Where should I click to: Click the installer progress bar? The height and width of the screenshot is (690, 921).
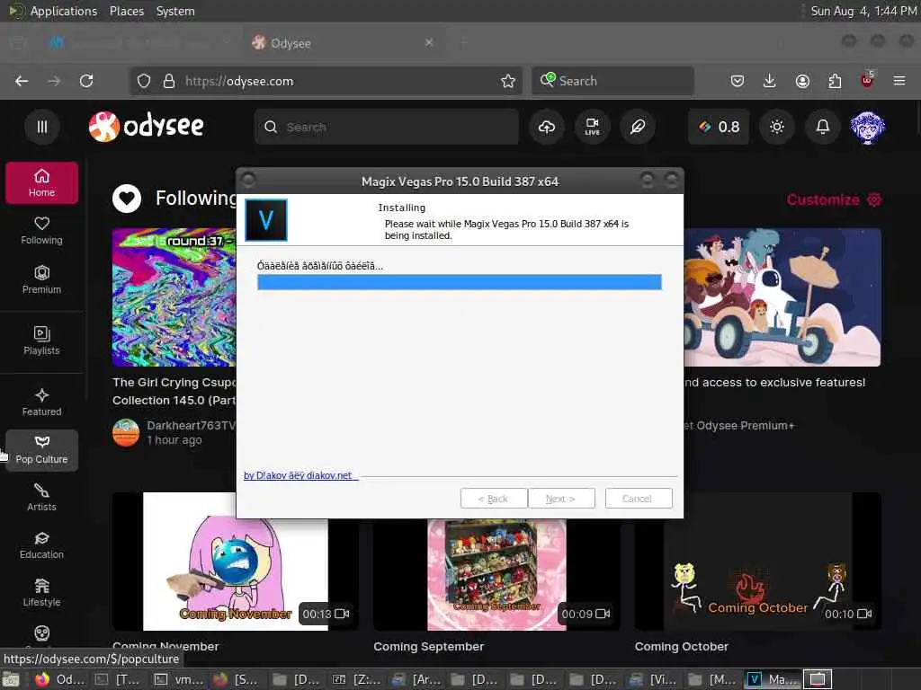[x=460, y=282]
